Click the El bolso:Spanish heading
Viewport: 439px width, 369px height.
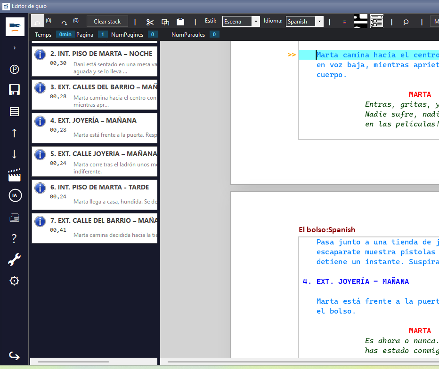coord(327,229)
